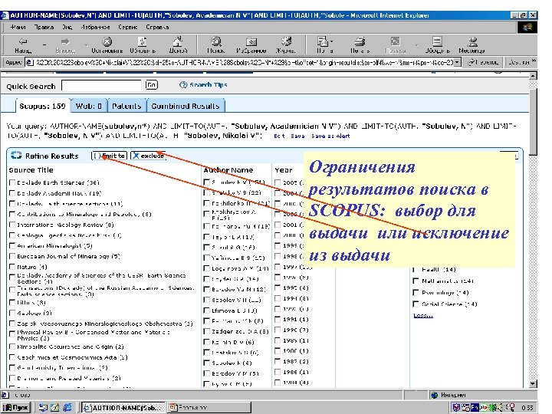Screen dimensions: 552x414
Task: Click the page icon in address bar
Action: coord(30,62)
